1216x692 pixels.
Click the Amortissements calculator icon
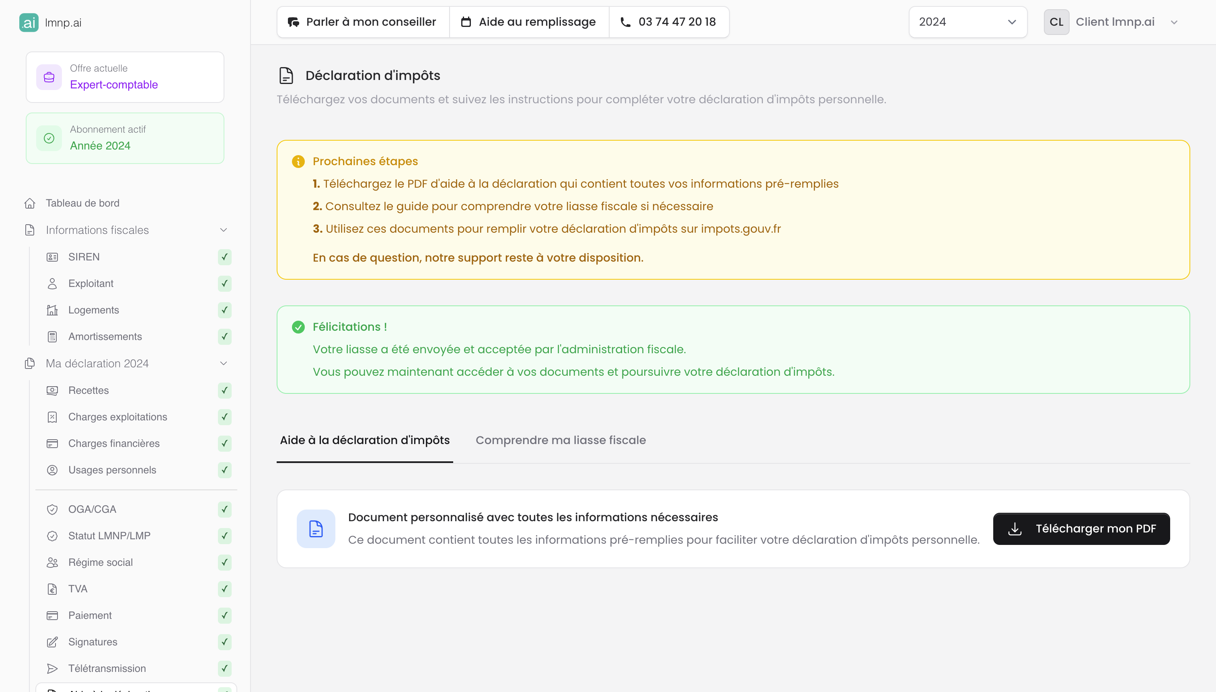[52, 337]
